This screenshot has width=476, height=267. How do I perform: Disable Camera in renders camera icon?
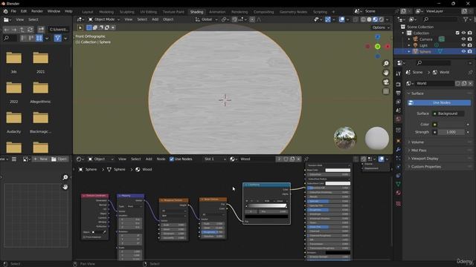tap(470, 39)
